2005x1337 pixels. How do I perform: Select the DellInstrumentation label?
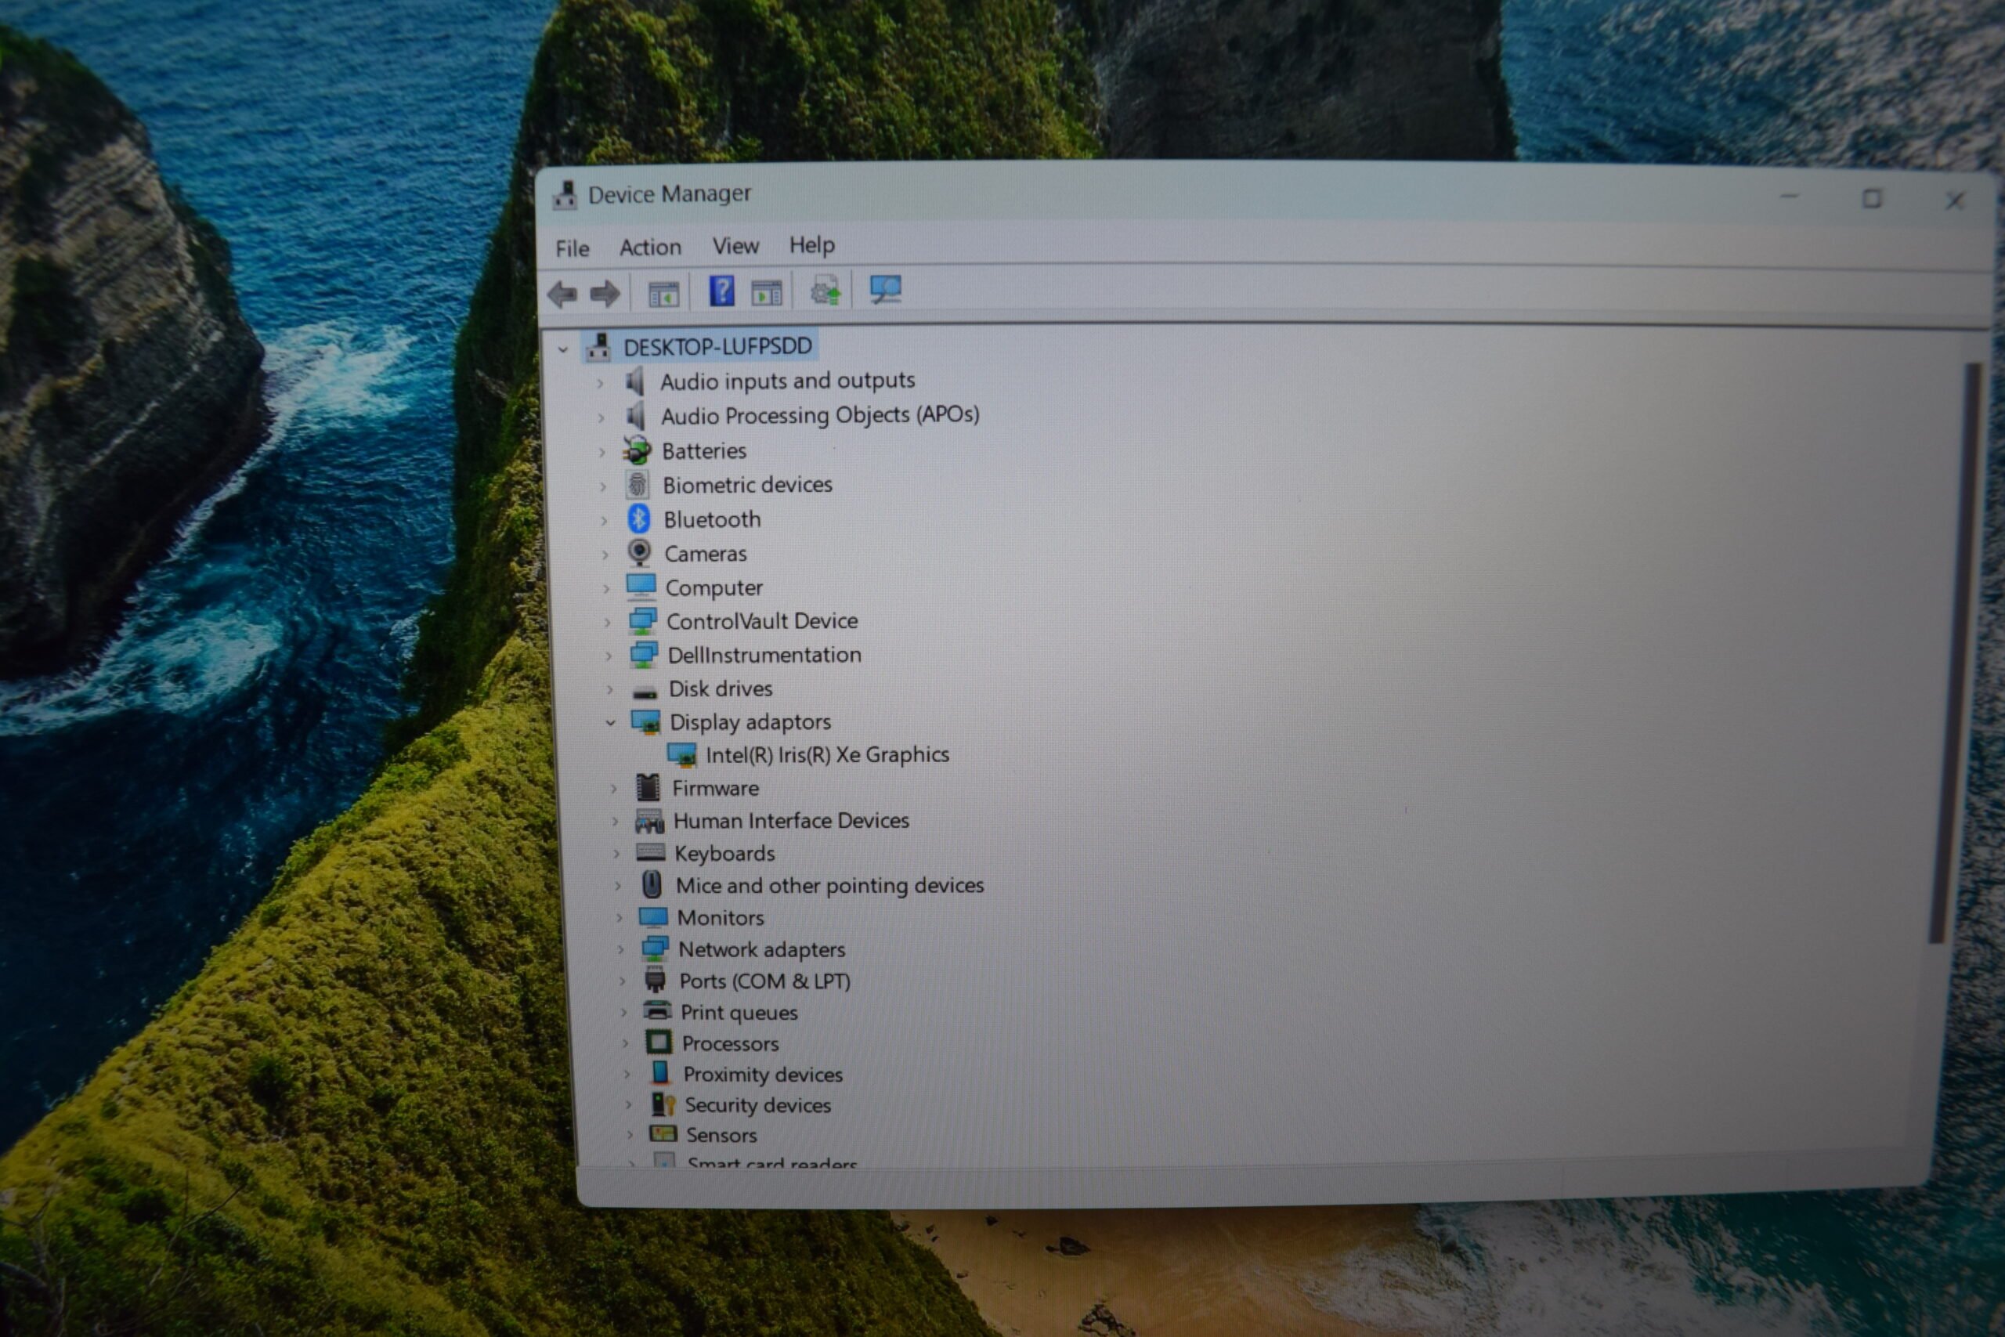(x=764, y=655)
